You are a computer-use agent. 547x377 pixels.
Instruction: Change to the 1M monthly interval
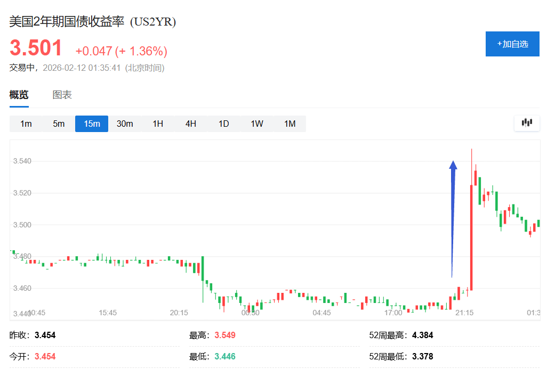290,124
